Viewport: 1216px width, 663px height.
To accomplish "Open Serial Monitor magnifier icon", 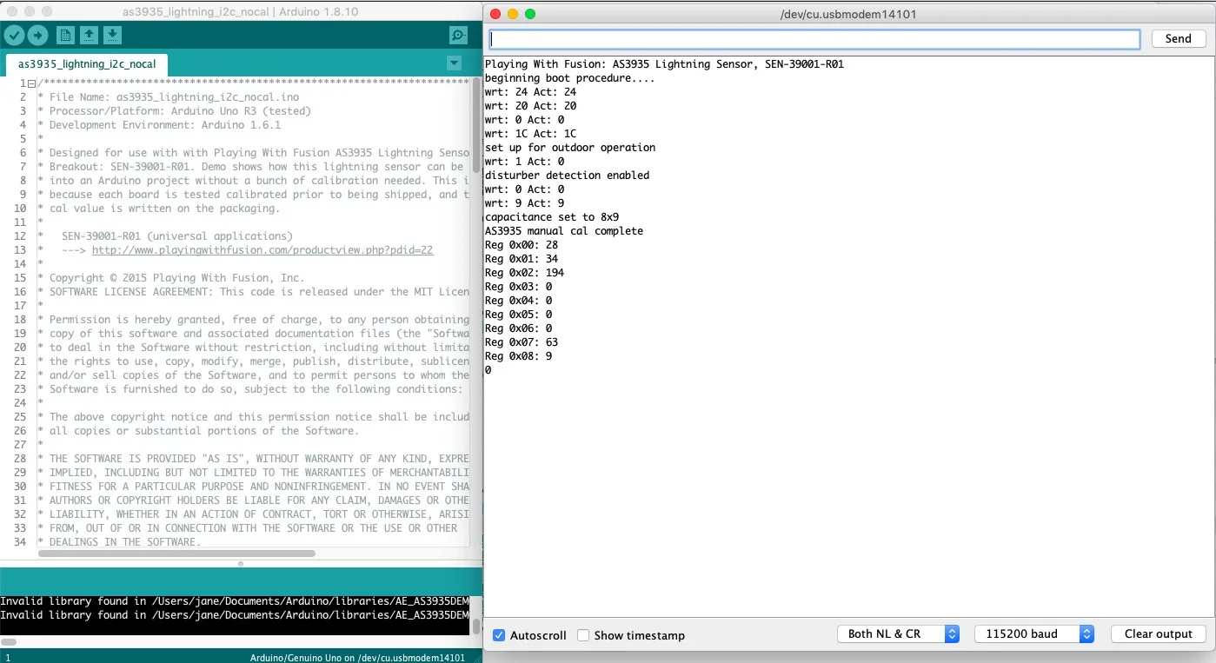I will click(x=458, y=35).
